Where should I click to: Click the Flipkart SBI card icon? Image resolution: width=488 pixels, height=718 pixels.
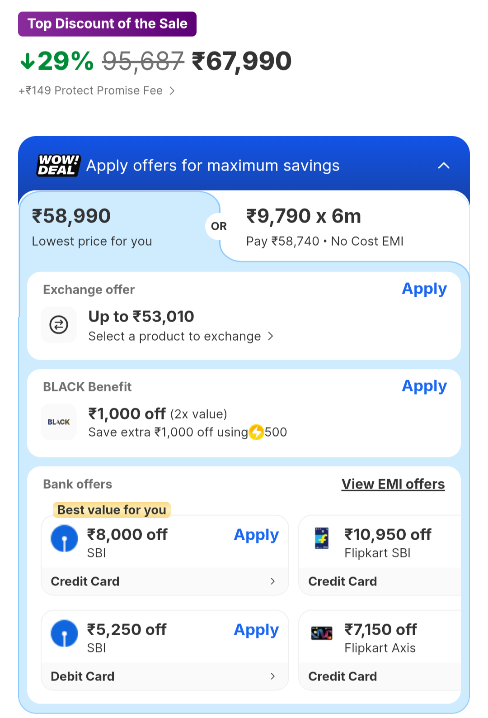[x=322, y=538]
